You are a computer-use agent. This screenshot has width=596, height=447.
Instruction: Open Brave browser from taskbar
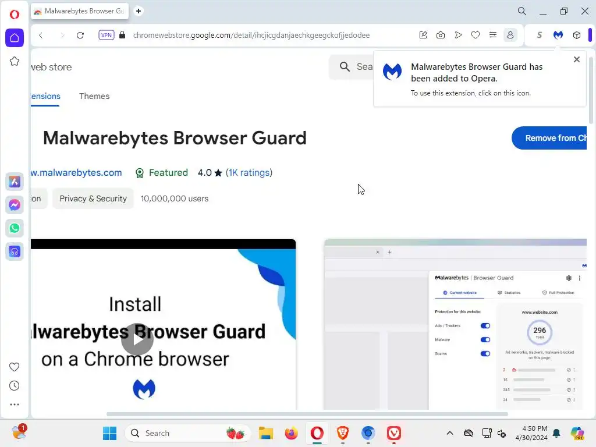coord(342,433)
